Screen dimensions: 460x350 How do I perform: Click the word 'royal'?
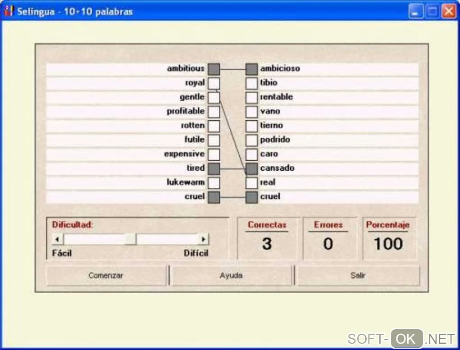tap(195, 83)
